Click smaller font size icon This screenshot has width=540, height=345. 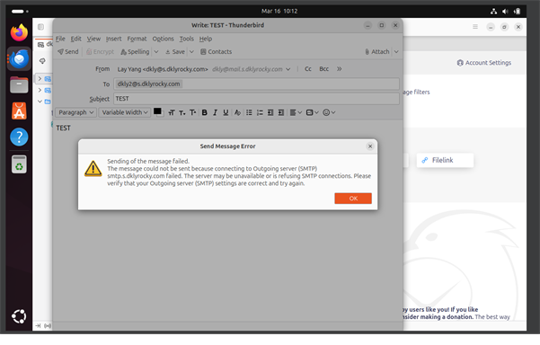pos(181,112)
